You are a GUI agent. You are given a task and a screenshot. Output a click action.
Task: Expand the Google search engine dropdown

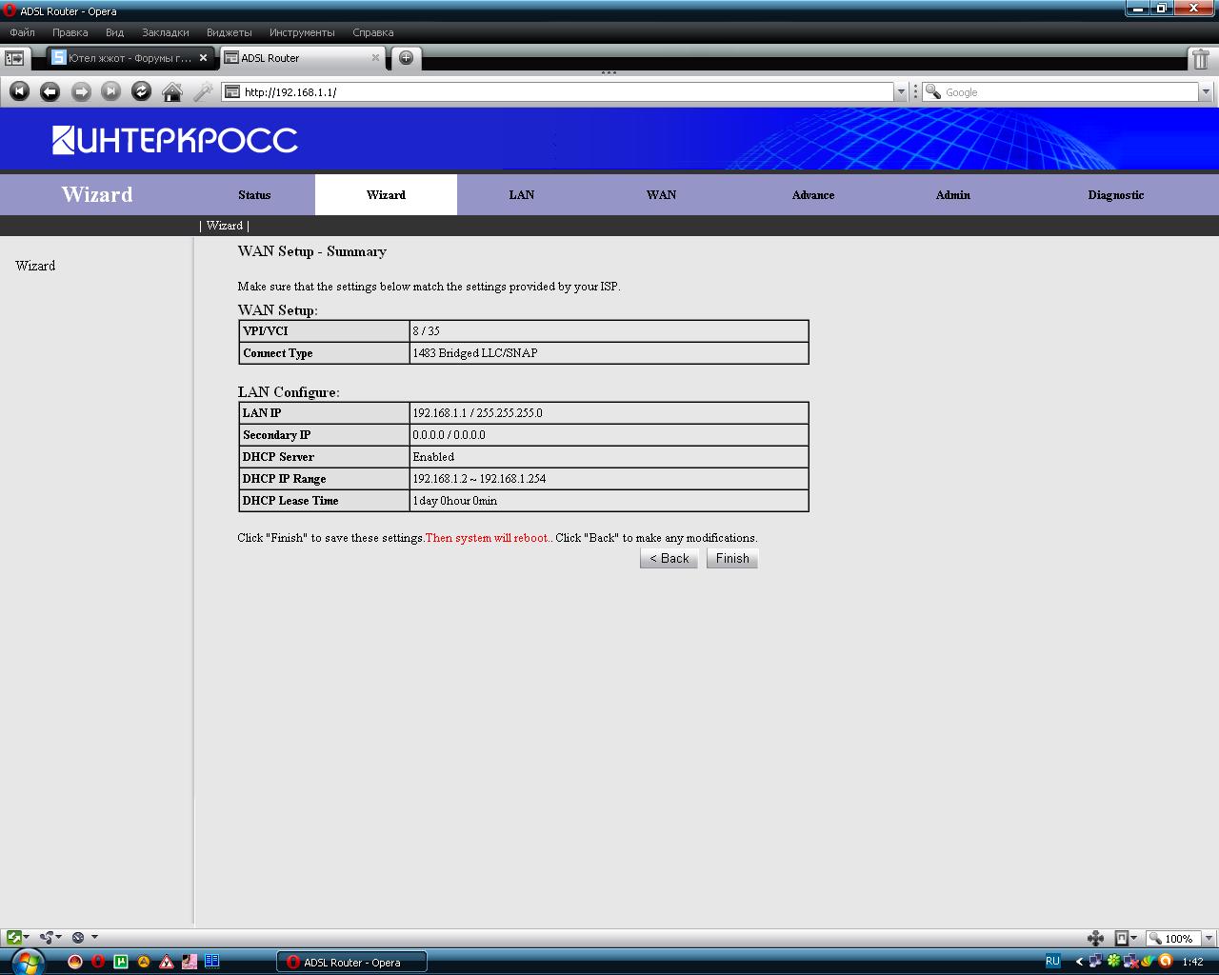click(1206, 92)
